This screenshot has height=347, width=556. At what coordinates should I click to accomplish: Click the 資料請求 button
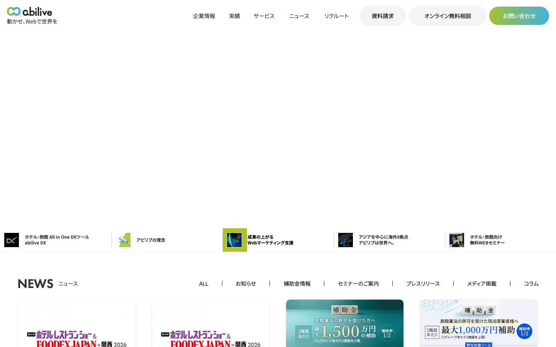(383, 16)
